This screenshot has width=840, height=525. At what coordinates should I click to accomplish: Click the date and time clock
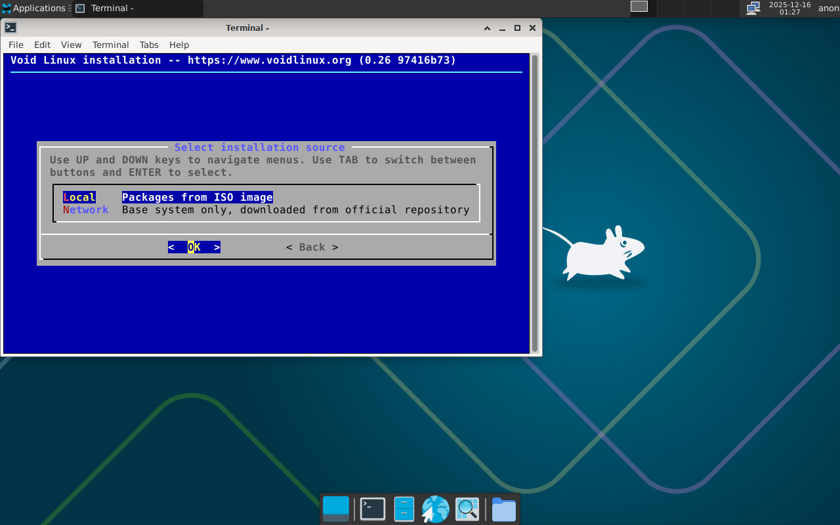(789, 8)
